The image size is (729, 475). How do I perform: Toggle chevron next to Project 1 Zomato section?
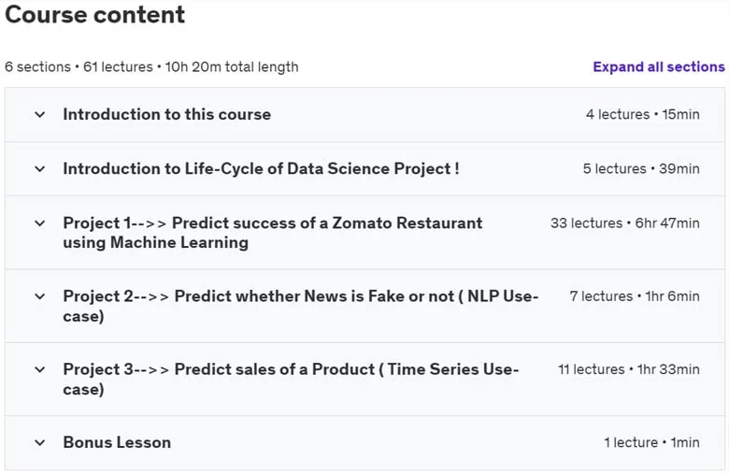[x=40, y=223]
